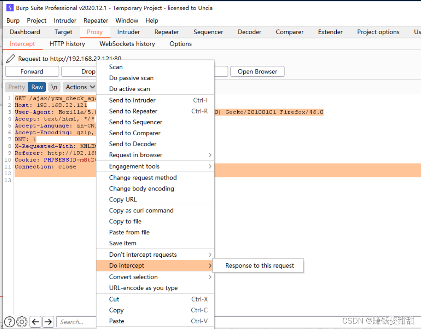Switch to Extender tab
421x329 pixels.
coord(330,32)
